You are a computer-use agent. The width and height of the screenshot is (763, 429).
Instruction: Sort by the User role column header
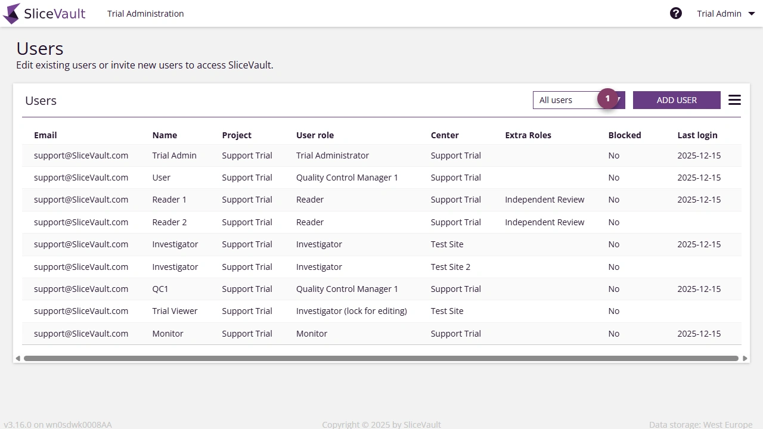315,135
